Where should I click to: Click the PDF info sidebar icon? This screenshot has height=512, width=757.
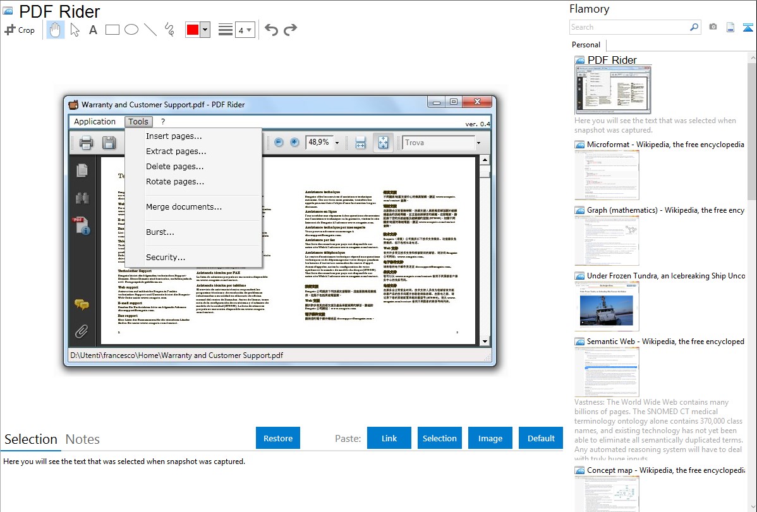point(82,226)
